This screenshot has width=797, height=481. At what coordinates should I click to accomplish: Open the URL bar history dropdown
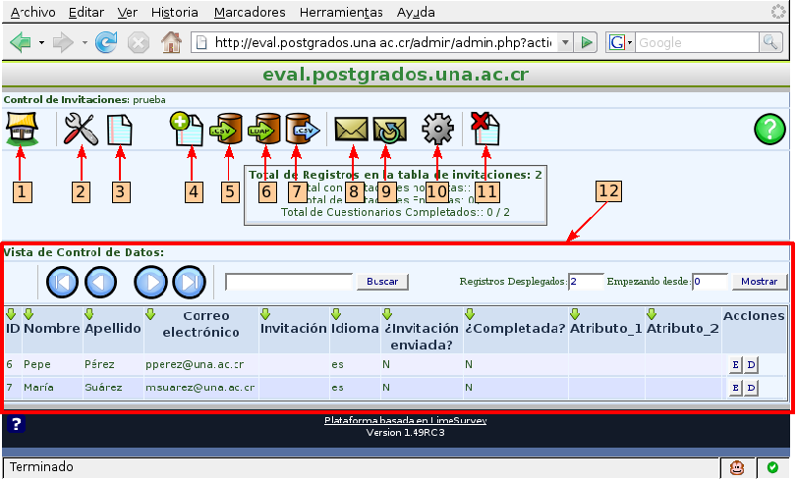(x=566, y=43)
